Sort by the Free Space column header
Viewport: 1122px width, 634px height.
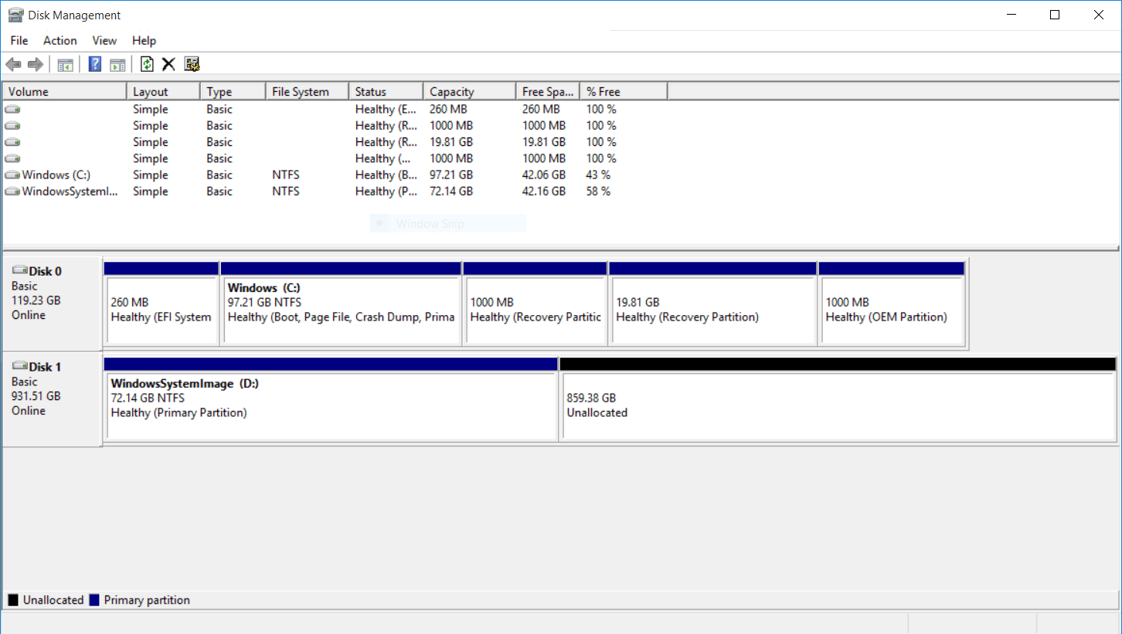pos(547,91)
